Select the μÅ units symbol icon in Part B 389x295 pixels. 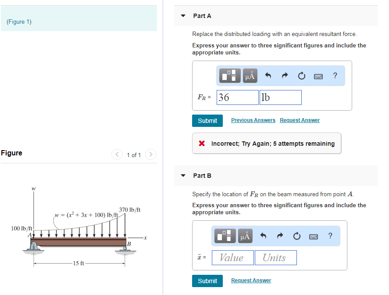click(x=245, y=236)
